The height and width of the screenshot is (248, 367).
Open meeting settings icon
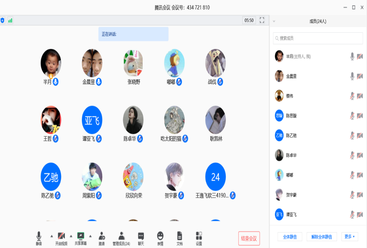[199, 236]
